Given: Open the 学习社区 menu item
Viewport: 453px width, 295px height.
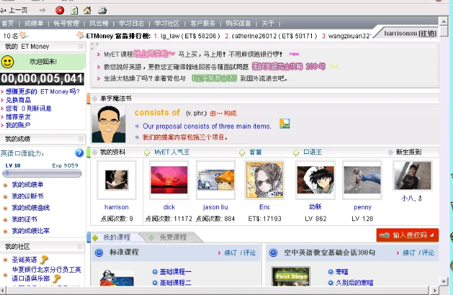Looking at the screenshot, I should (167, 23).
